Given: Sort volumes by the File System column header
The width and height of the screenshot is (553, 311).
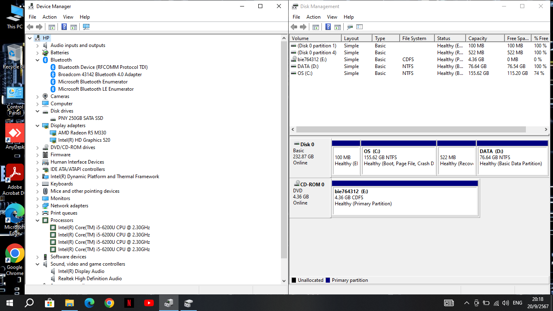Looking at the screenshot, I should 415,38.
